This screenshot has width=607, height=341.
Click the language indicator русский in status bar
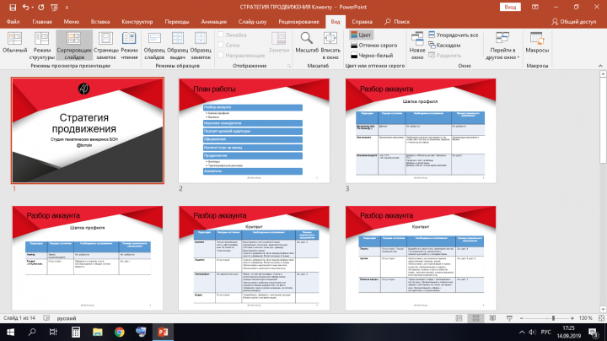tap(67, 318)
